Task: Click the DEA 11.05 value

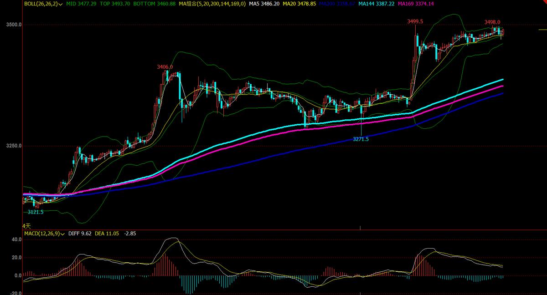Action: click(x=107, y=233)
